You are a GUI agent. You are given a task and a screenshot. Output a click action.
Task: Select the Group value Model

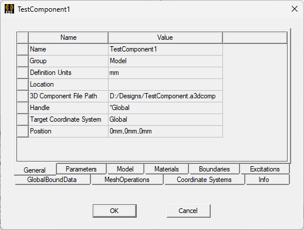pos(165,61)
